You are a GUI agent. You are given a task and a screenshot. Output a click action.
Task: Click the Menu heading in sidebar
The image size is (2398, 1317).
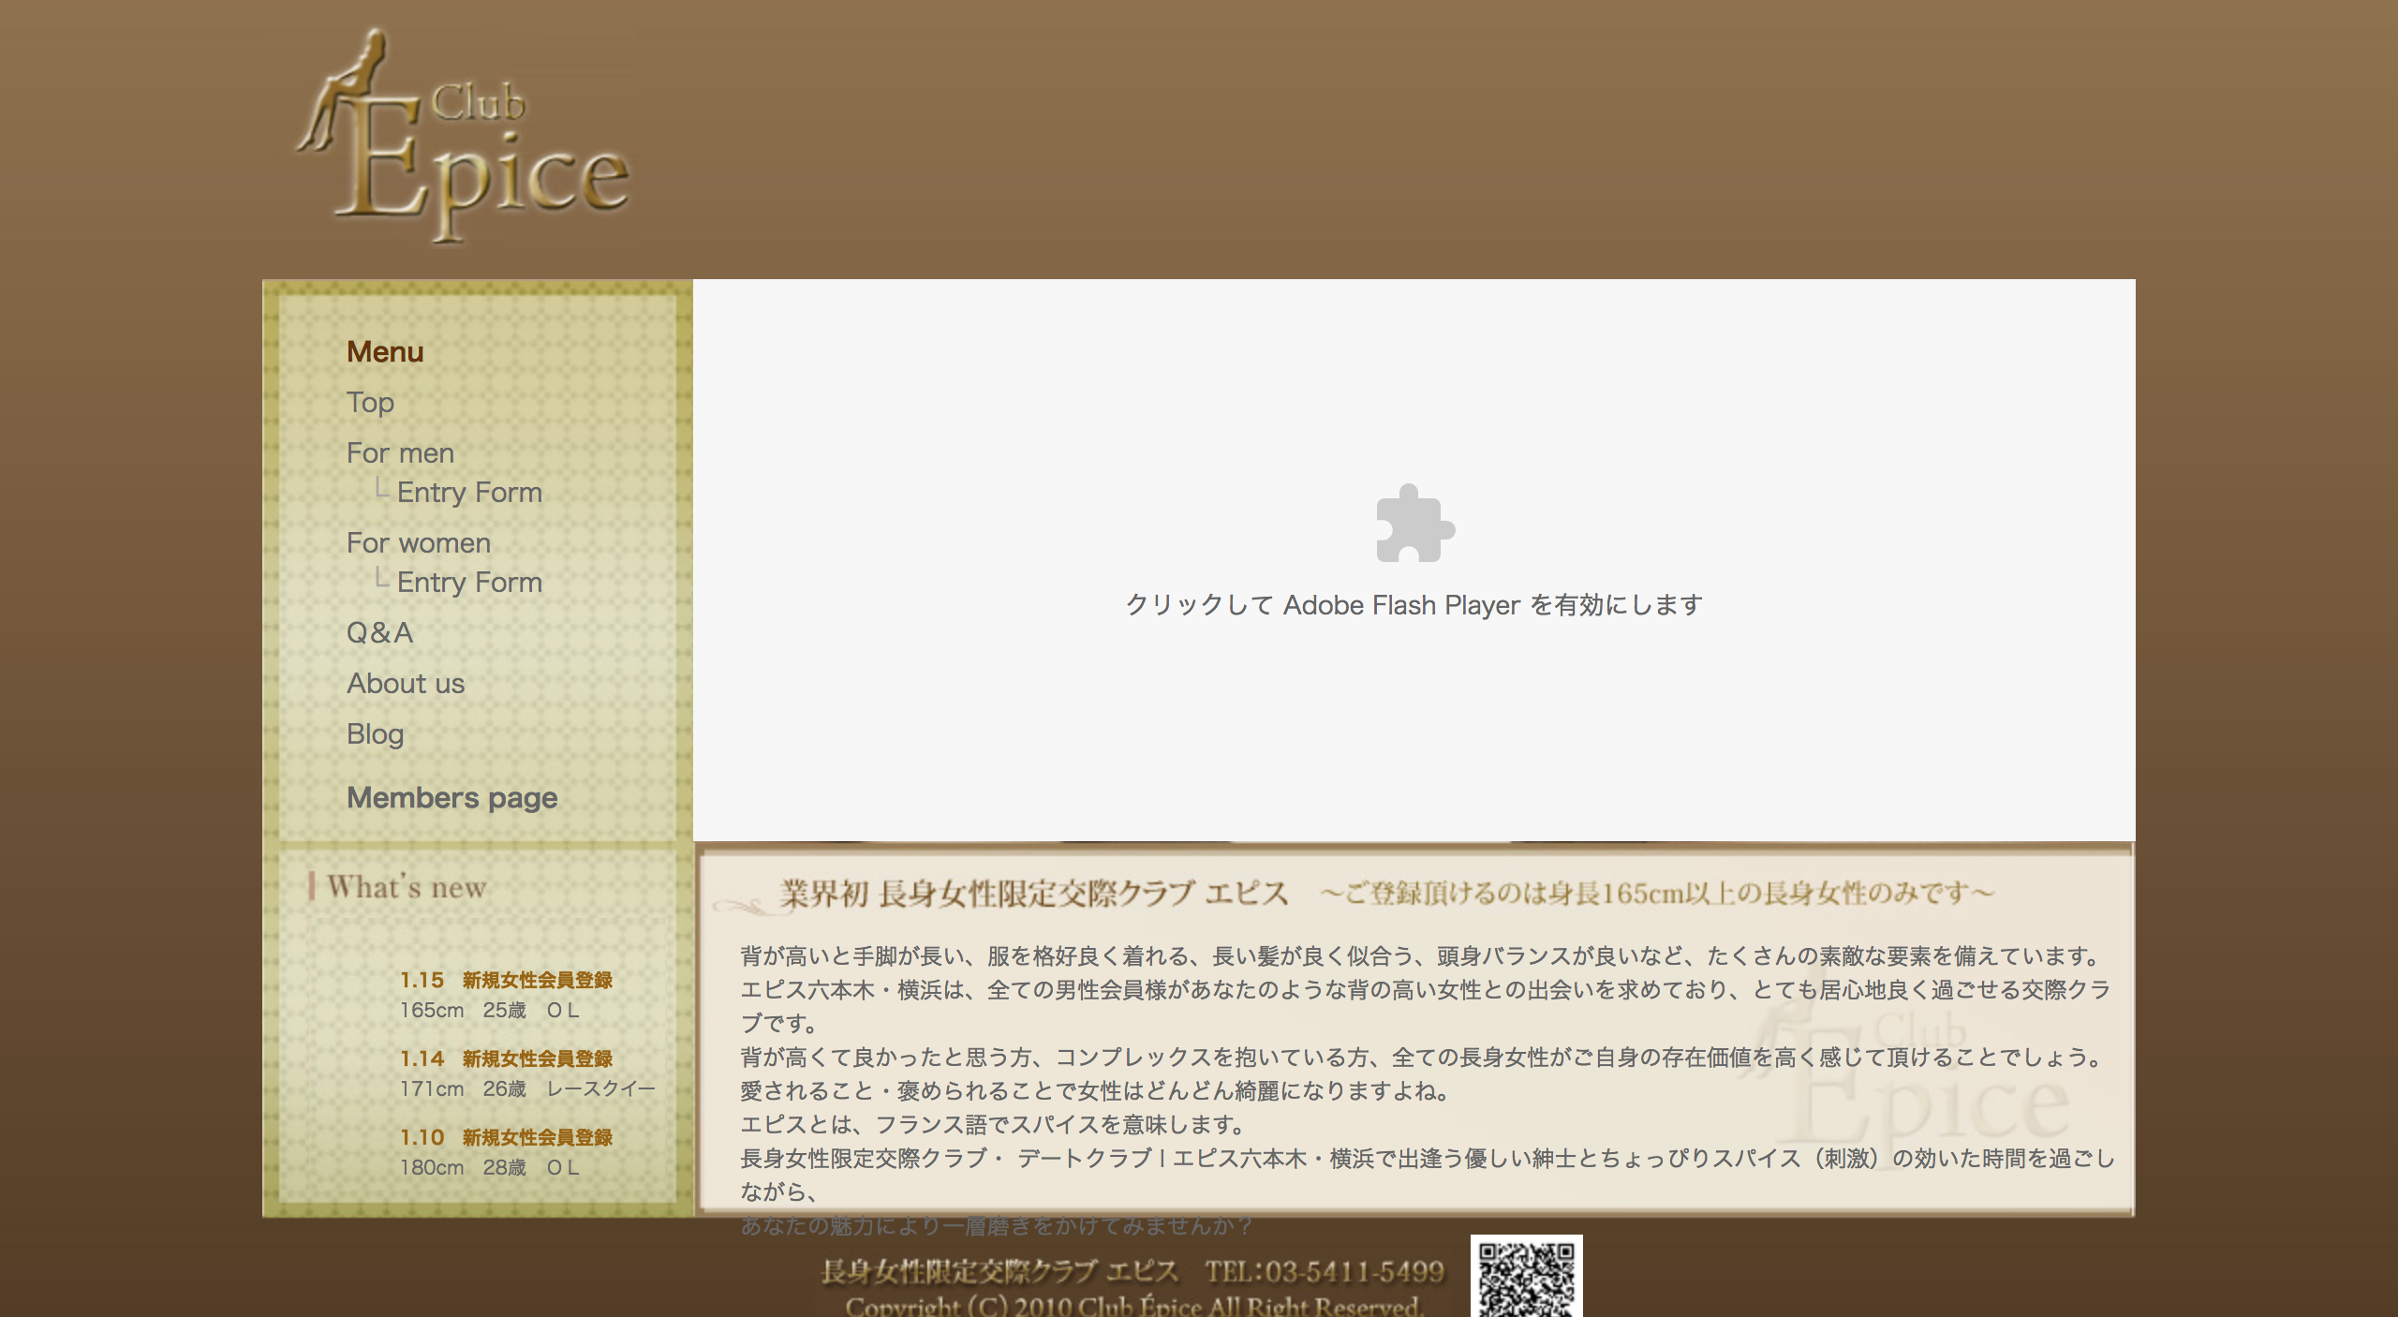click(385, 352)
